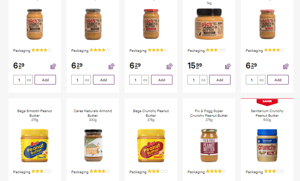Image resolution: width=300 pixels, height=181 pixels.
Task: Click quantity field for the 15.99 Pic's product
Action: point(194,80)
